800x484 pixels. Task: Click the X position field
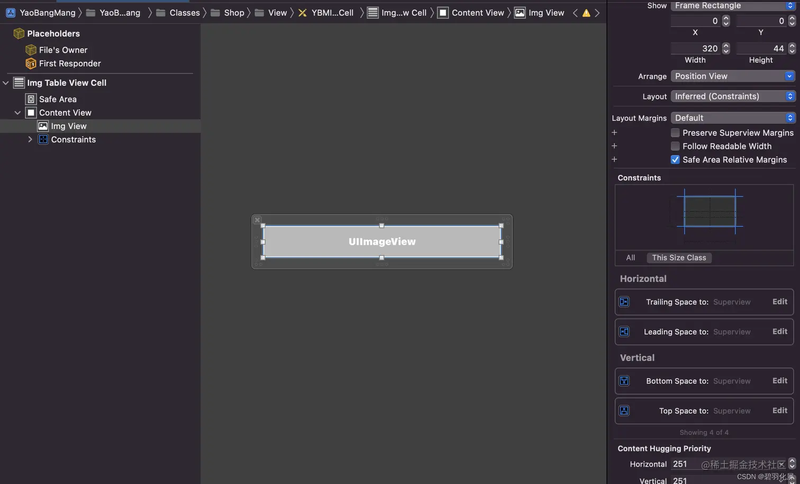(695, 21)
